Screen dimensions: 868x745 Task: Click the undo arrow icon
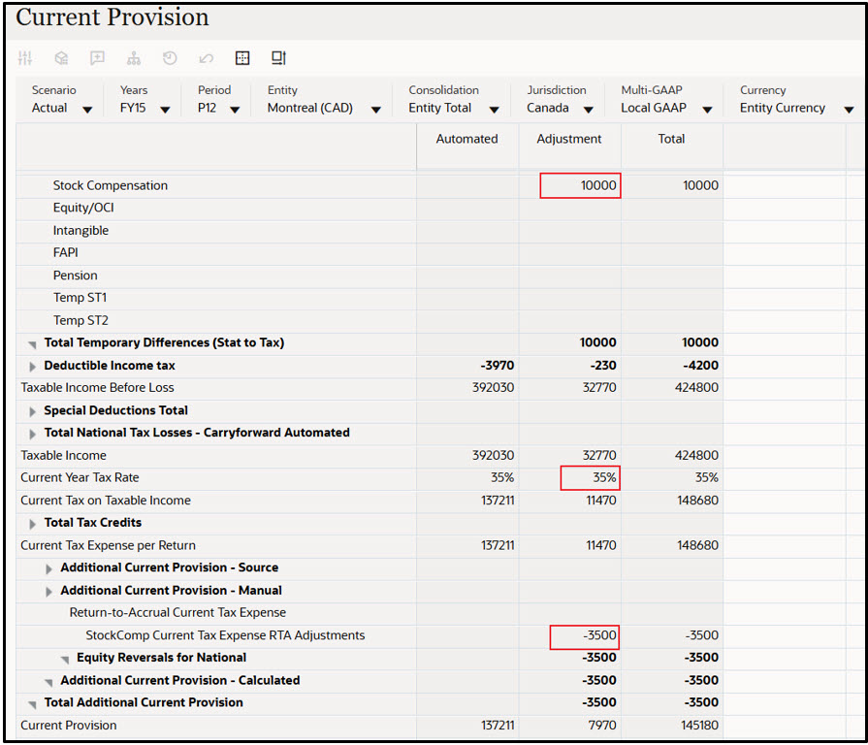(x=206, y=58)
